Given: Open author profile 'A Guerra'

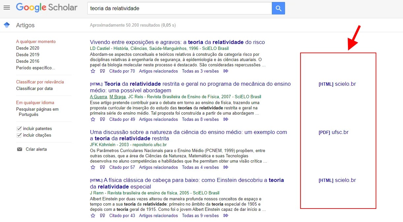Looking at the screenshot, I should pos(98,97).
